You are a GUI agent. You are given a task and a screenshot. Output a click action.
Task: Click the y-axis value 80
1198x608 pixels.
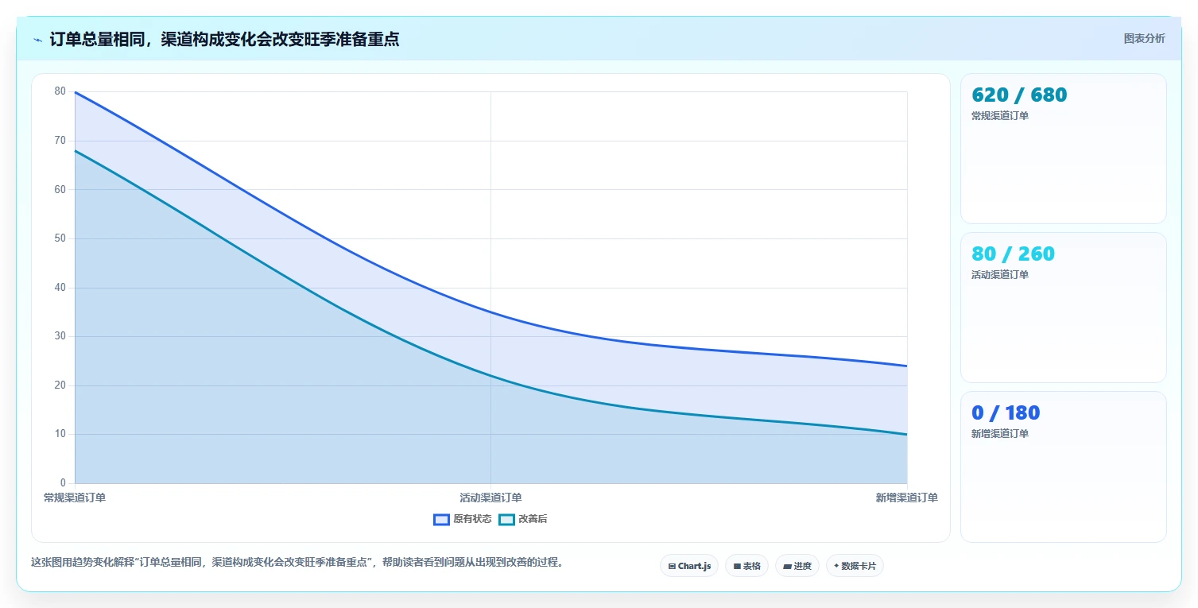click(60, 91)
